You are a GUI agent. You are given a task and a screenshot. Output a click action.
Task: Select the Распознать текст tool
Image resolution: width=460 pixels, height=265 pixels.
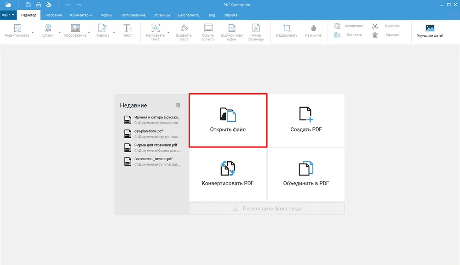[155, 32]
